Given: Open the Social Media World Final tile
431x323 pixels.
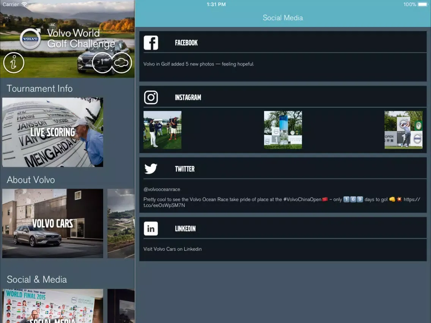Looking at the screenshot, I should coord(53,306).
